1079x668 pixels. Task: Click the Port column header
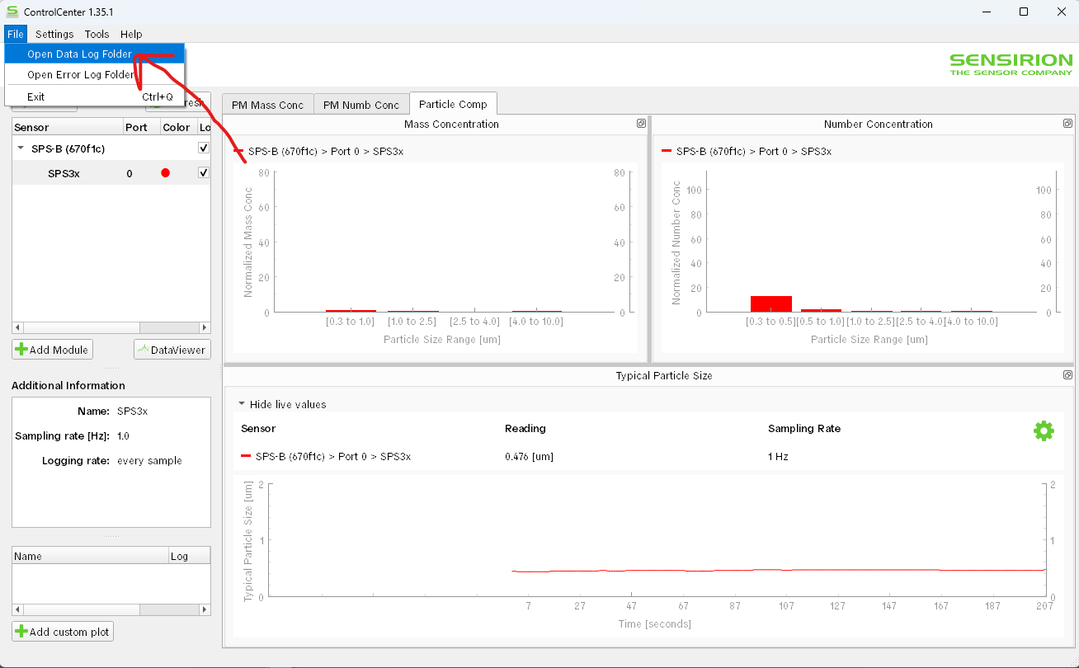tap(140, 127)
